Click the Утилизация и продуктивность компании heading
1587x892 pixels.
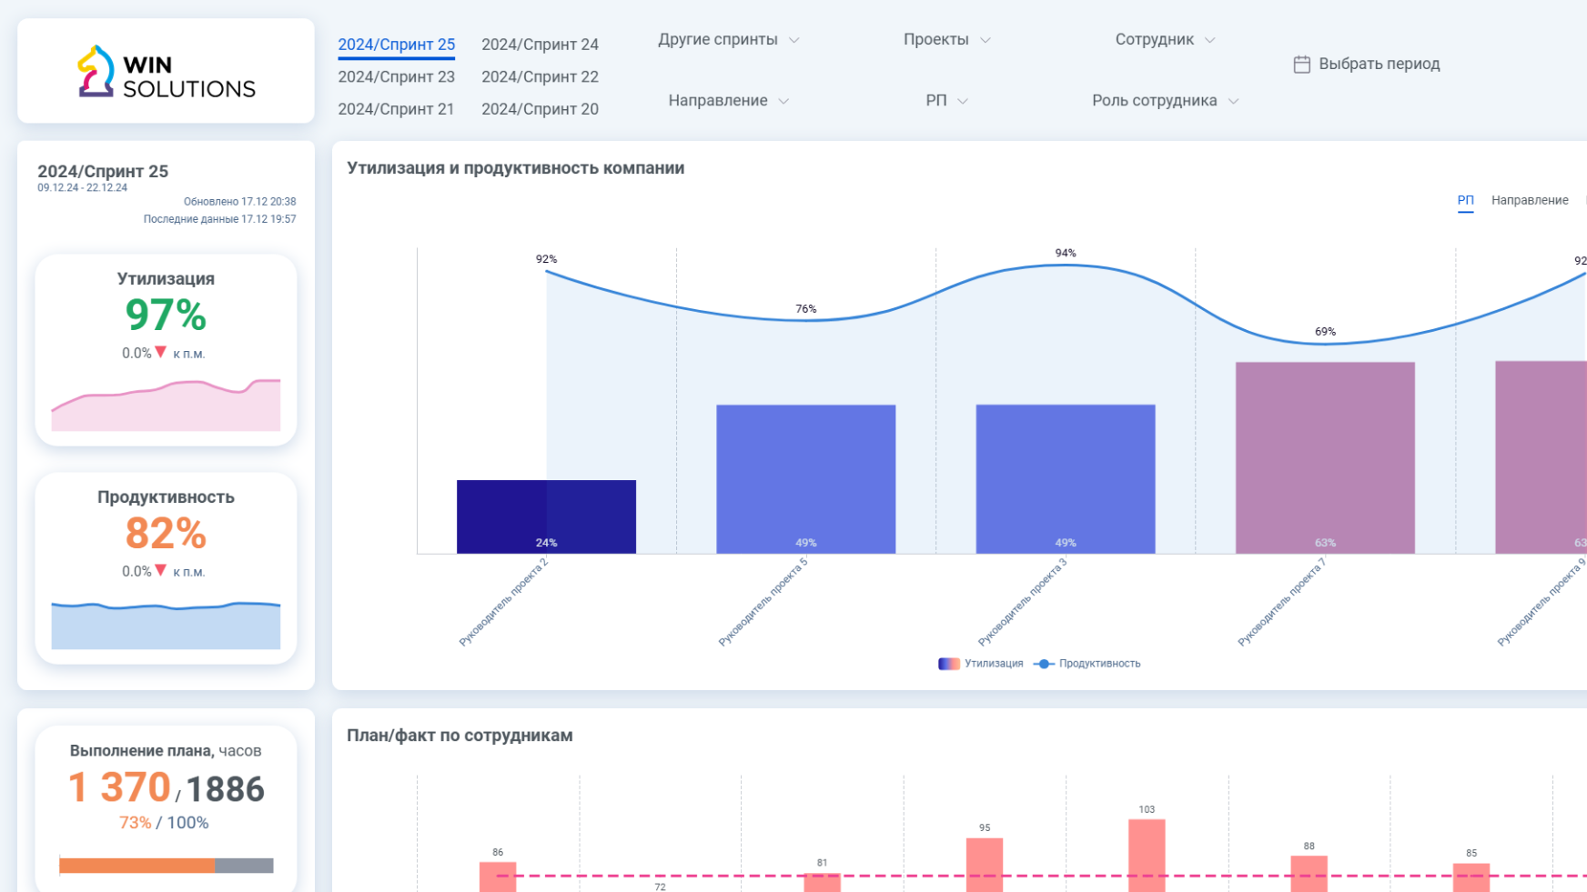pyautogui.click(x=515, y=168)
